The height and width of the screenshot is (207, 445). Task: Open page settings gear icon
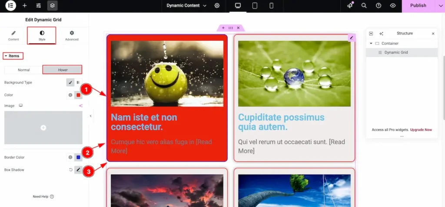coord(217,6)
